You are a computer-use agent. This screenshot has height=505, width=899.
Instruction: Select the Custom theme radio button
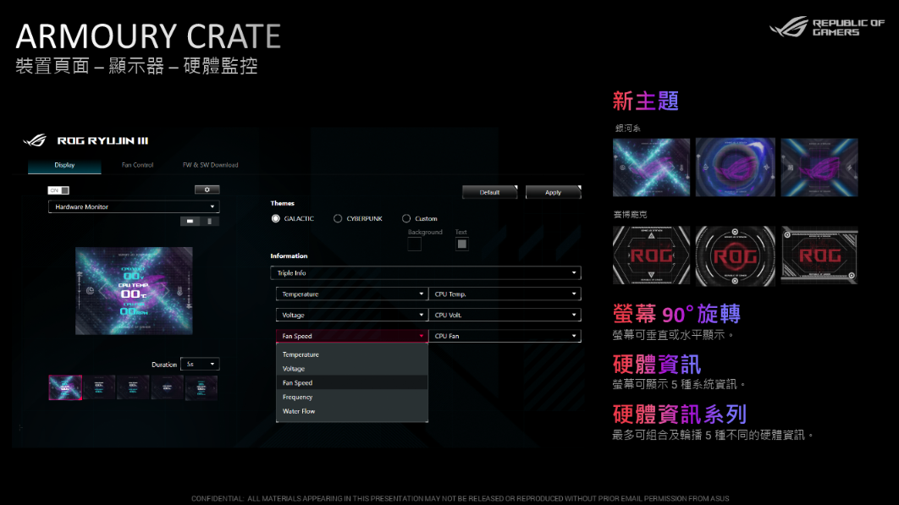click(x=406, y=218)
